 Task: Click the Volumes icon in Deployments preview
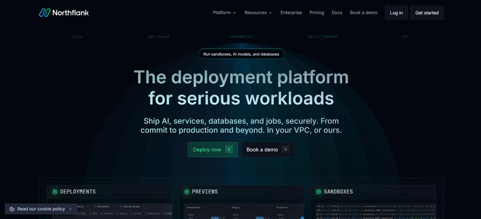click(x=102, y=213)
